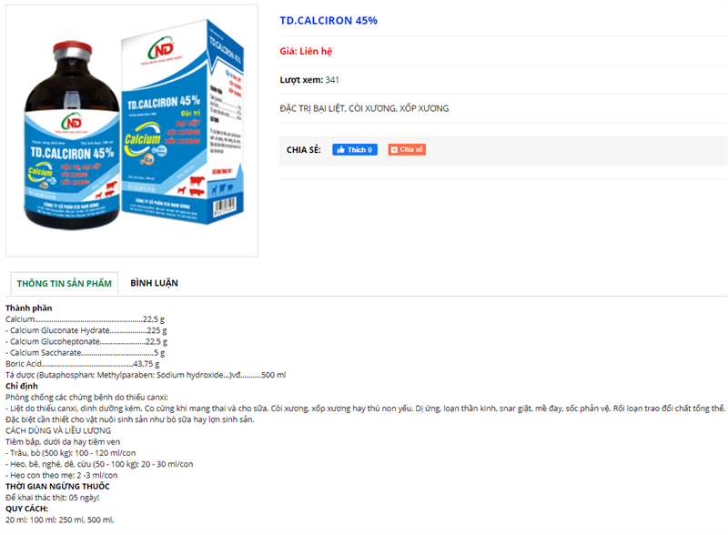The image size is (728, 535).
Task: Click the barcode on the product box
Action: 225,206
